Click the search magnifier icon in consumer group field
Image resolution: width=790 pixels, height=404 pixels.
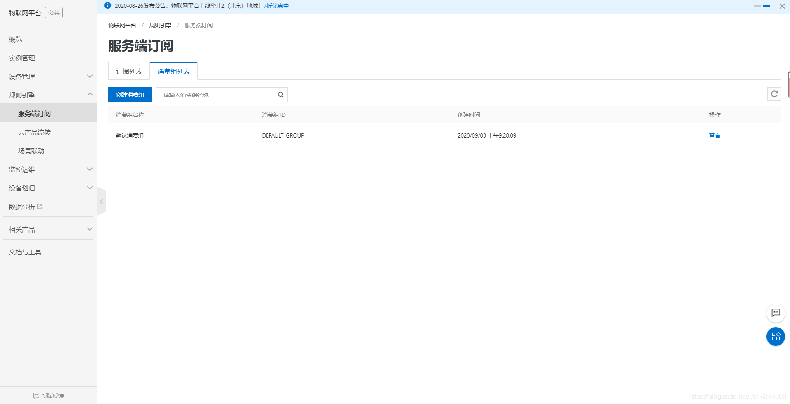tap(281, 95)
